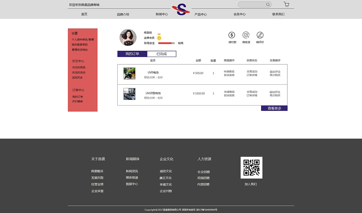Click the 账号安全 security progress bar

click(x=166, y=43)
